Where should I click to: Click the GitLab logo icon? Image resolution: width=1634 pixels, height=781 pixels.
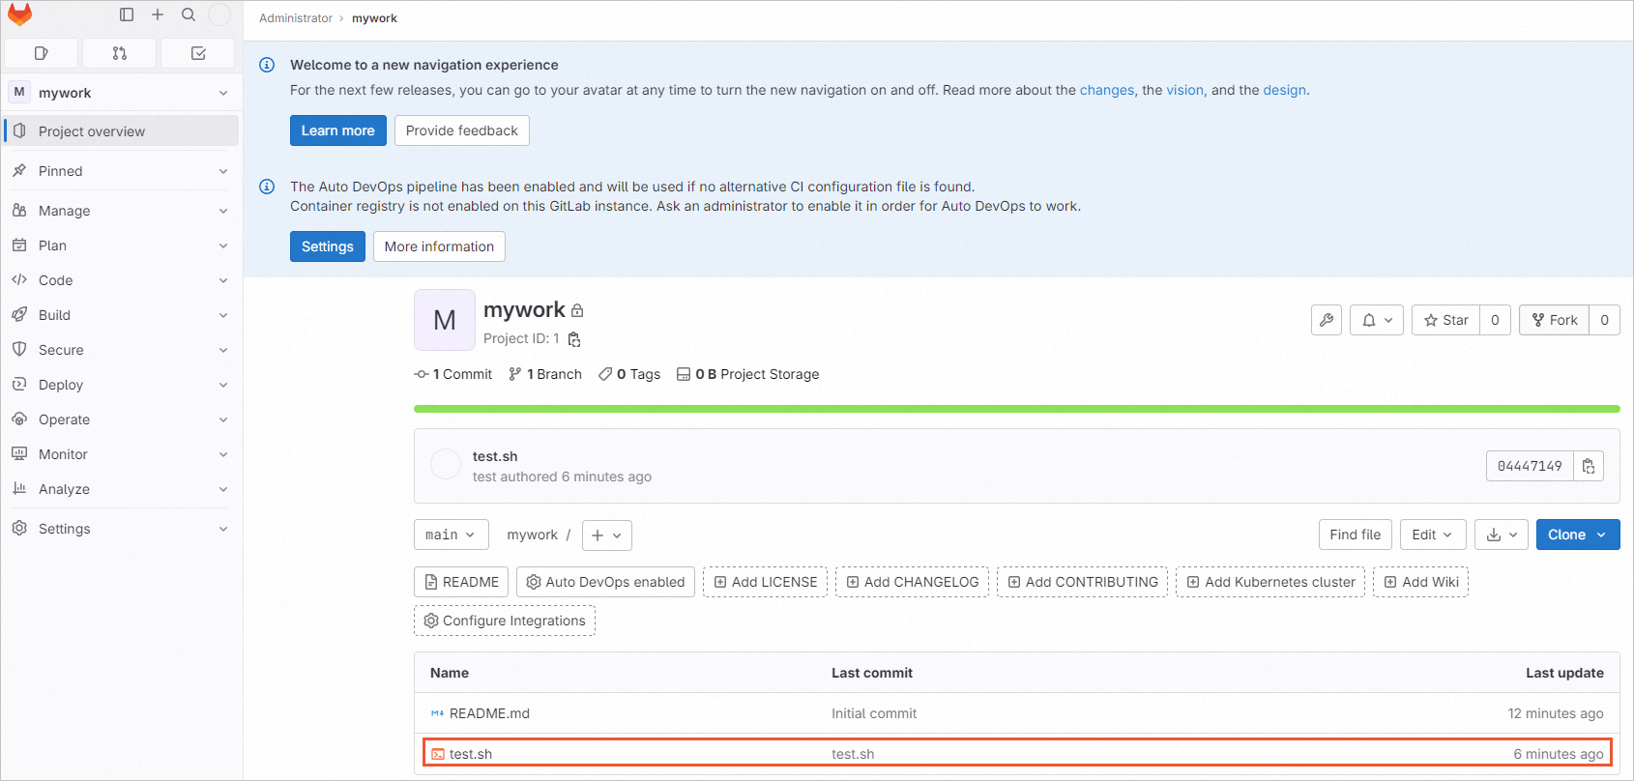tap(20, 14)
